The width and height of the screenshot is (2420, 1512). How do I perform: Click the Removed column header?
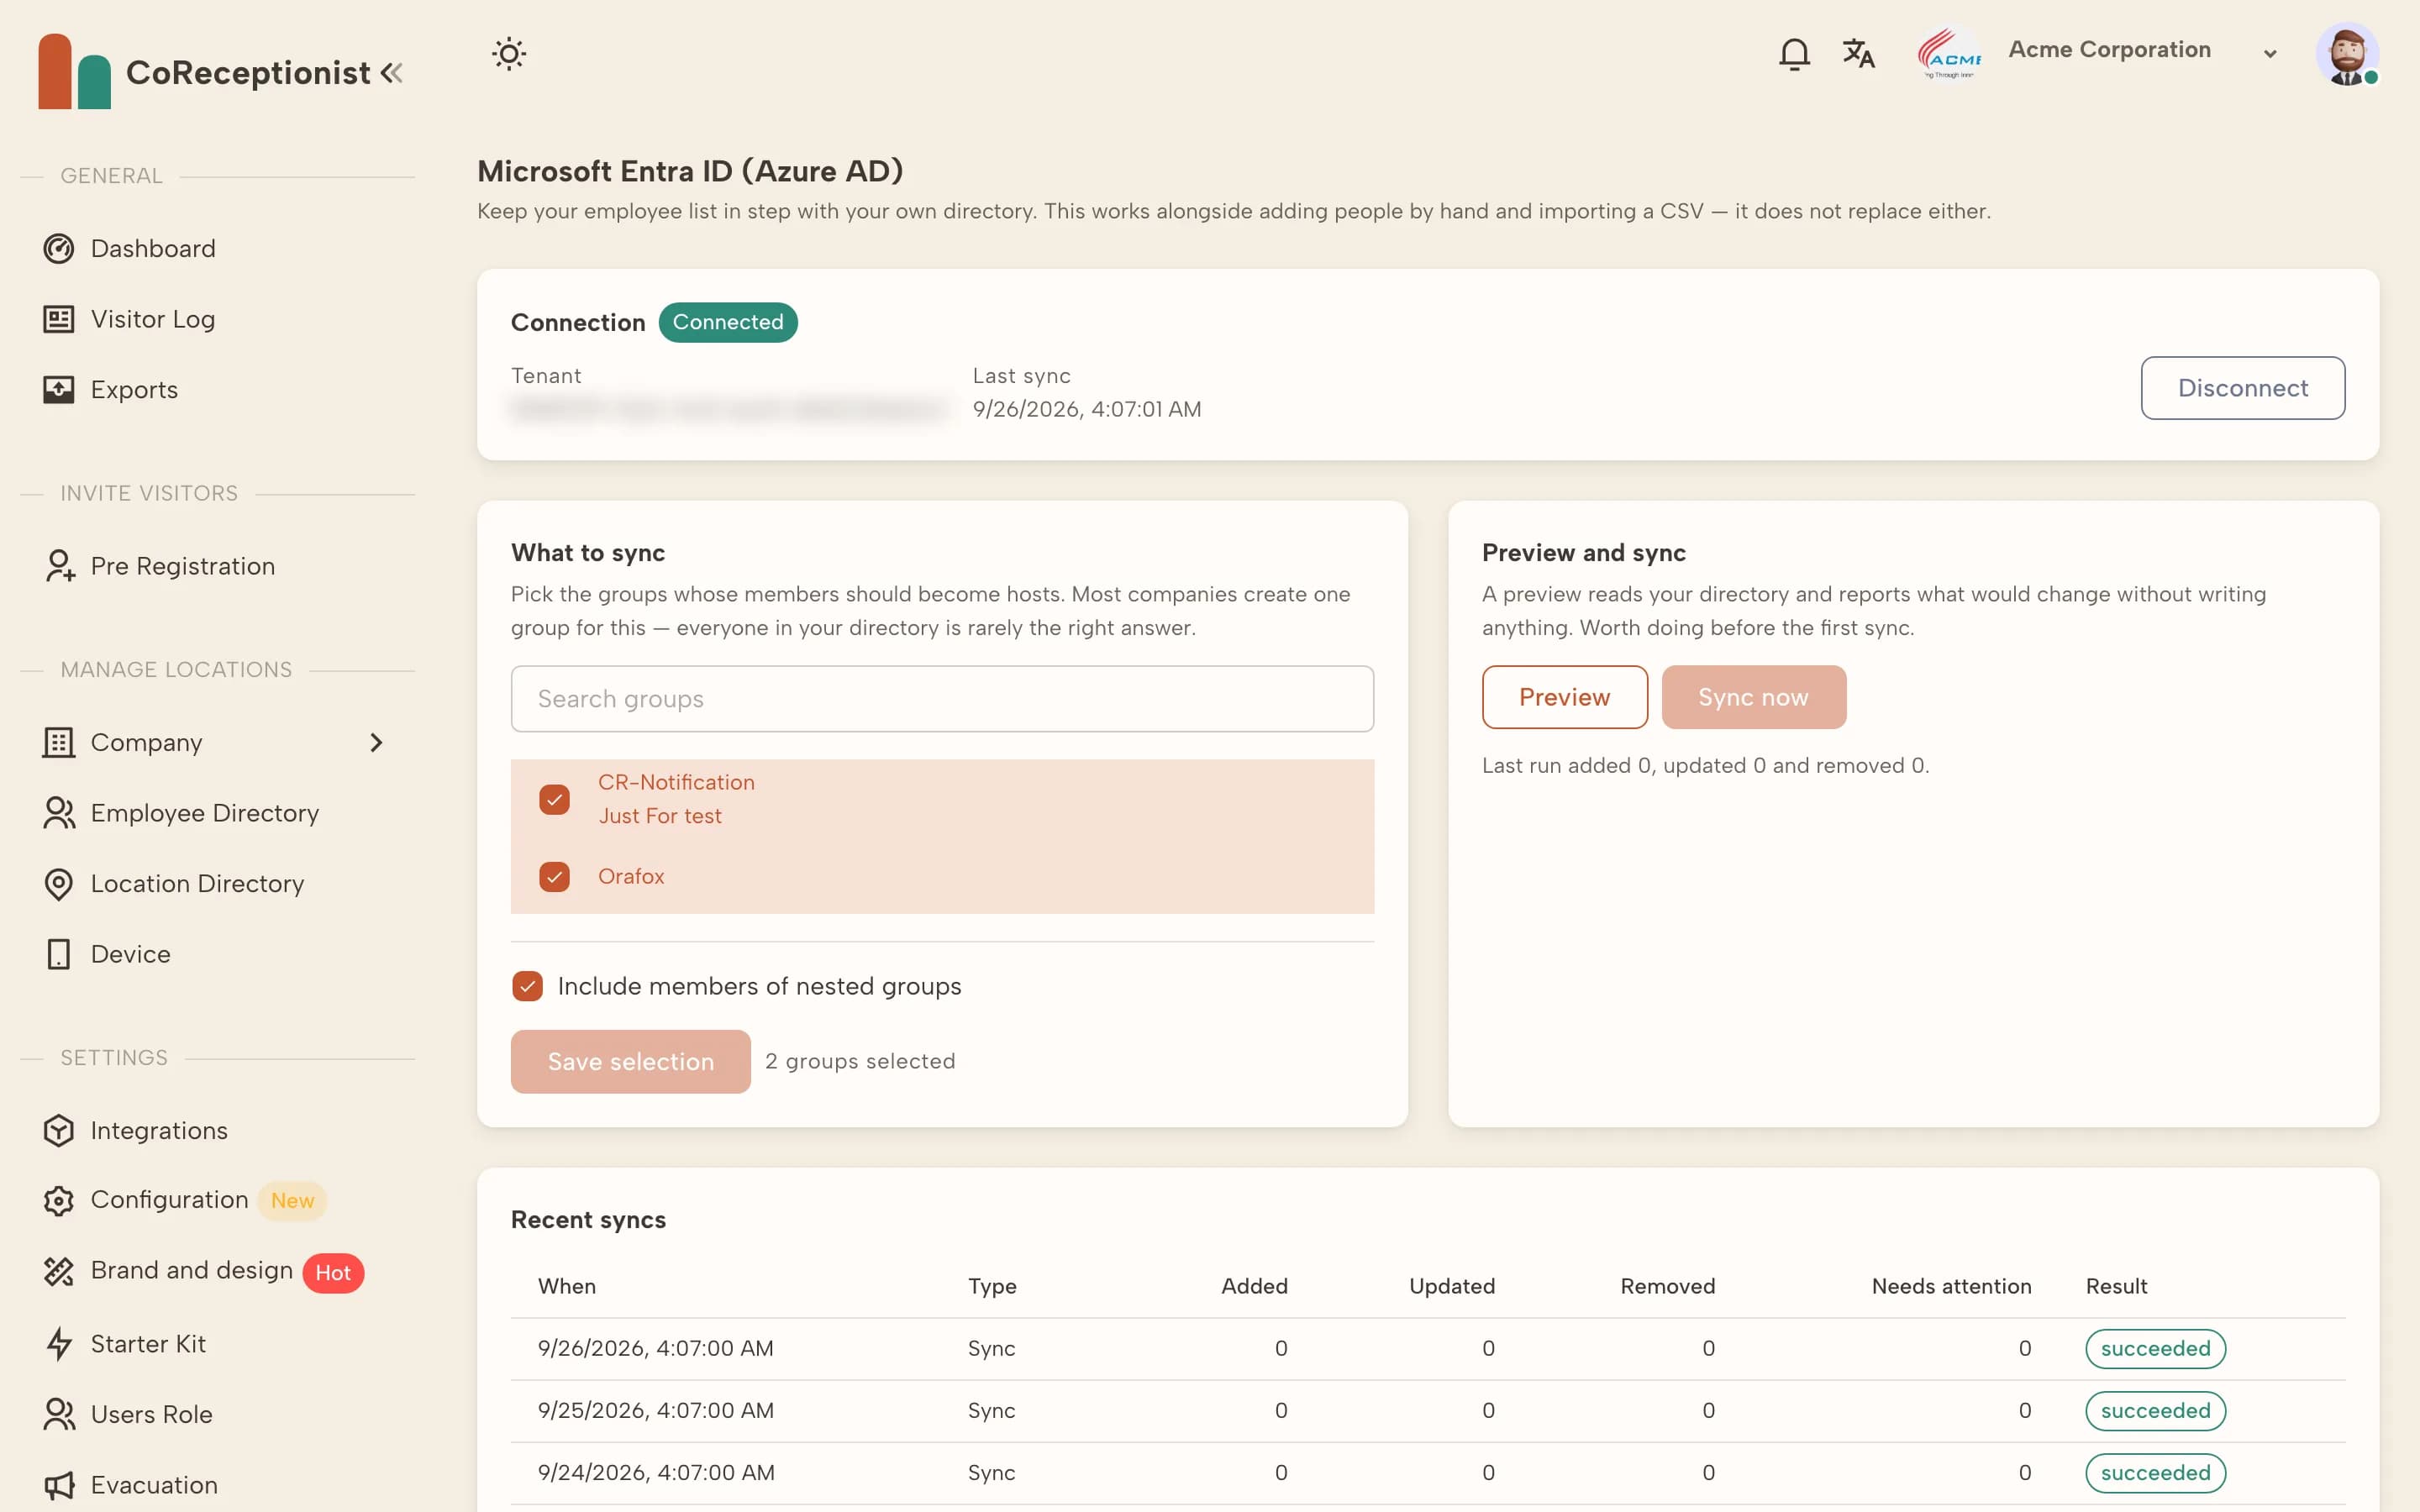click(1667, 1286)
